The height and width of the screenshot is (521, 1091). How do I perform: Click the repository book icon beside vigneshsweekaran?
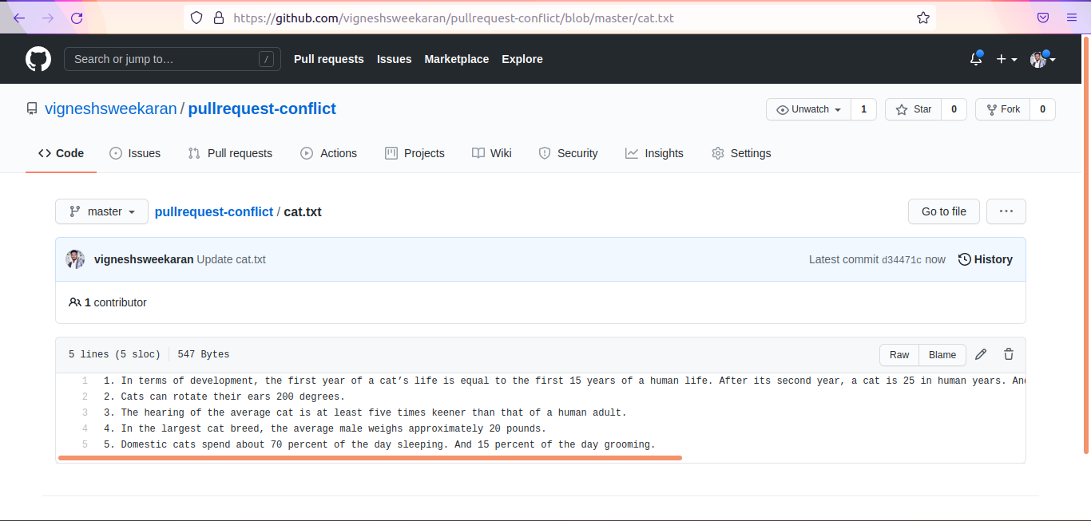32,109
